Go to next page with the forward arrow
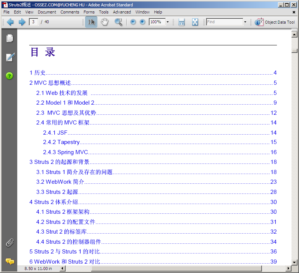 click(22, 22)
